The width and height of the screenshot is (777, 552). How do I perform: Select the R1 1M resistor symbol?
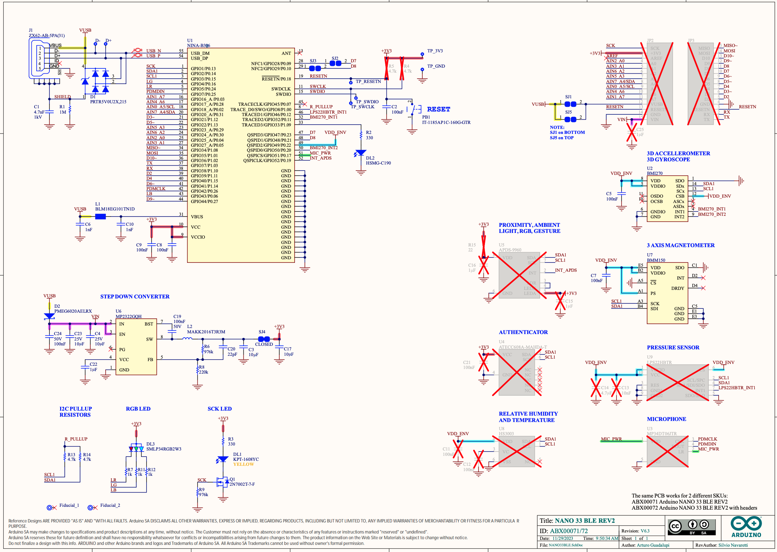70,109
